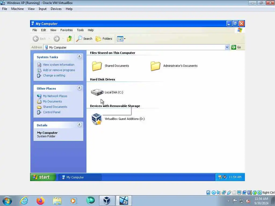This screenshot has width=275, height=206.
Task: Open the explorer View menu
Action: (x=53, y=30)
